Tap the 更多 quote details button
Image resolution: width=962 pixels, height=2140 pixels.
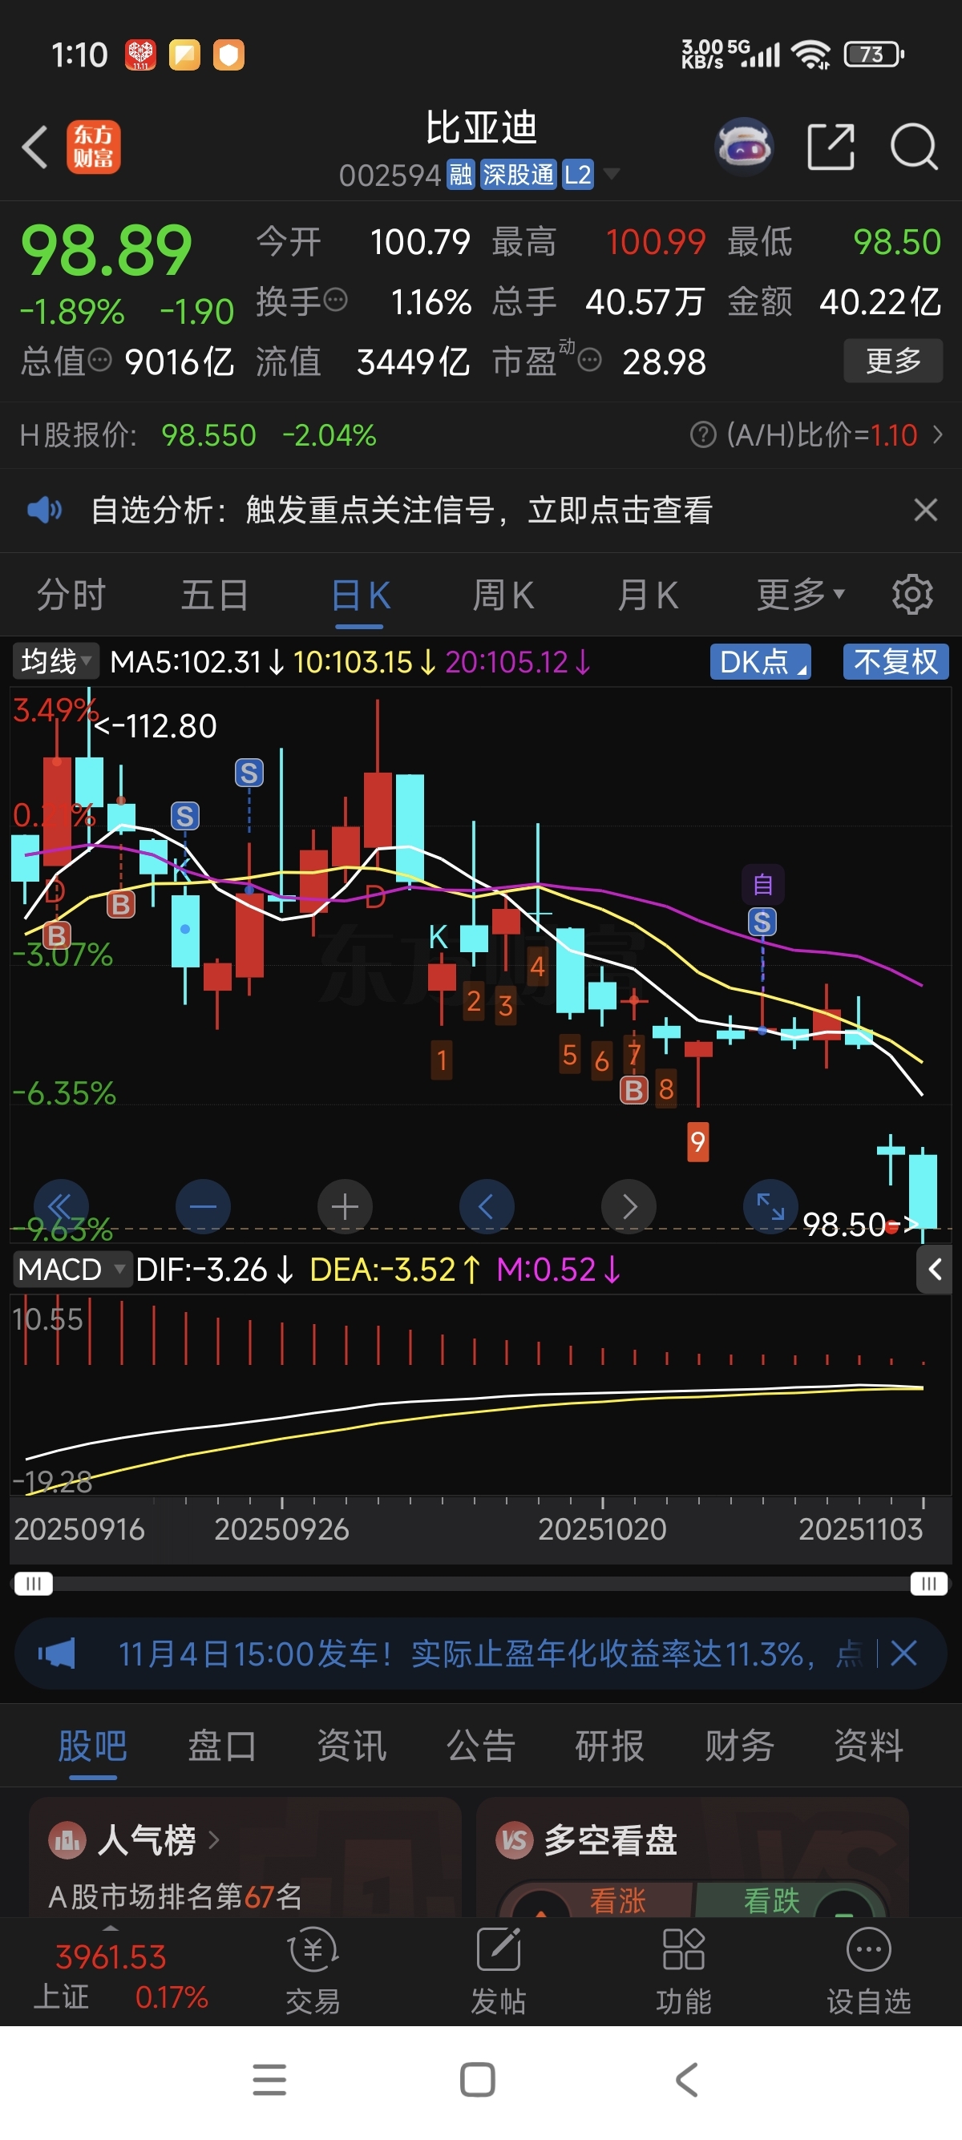pyautogui.click(x=893, y=360)
